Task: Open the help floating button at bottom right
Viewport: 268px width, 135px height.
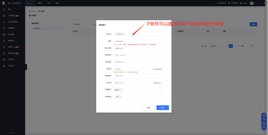Action: tap(264, 116)
